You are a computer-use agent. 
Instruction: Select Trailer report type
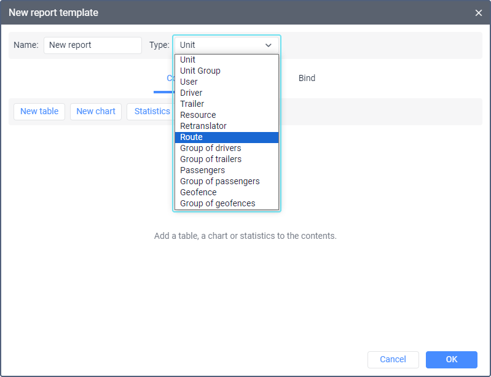(x=192, y=104)
